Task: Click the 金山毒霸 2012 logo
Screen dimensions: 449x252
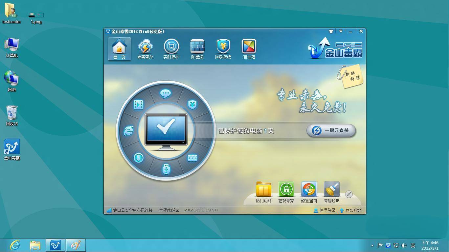Action: pos(335,48)
